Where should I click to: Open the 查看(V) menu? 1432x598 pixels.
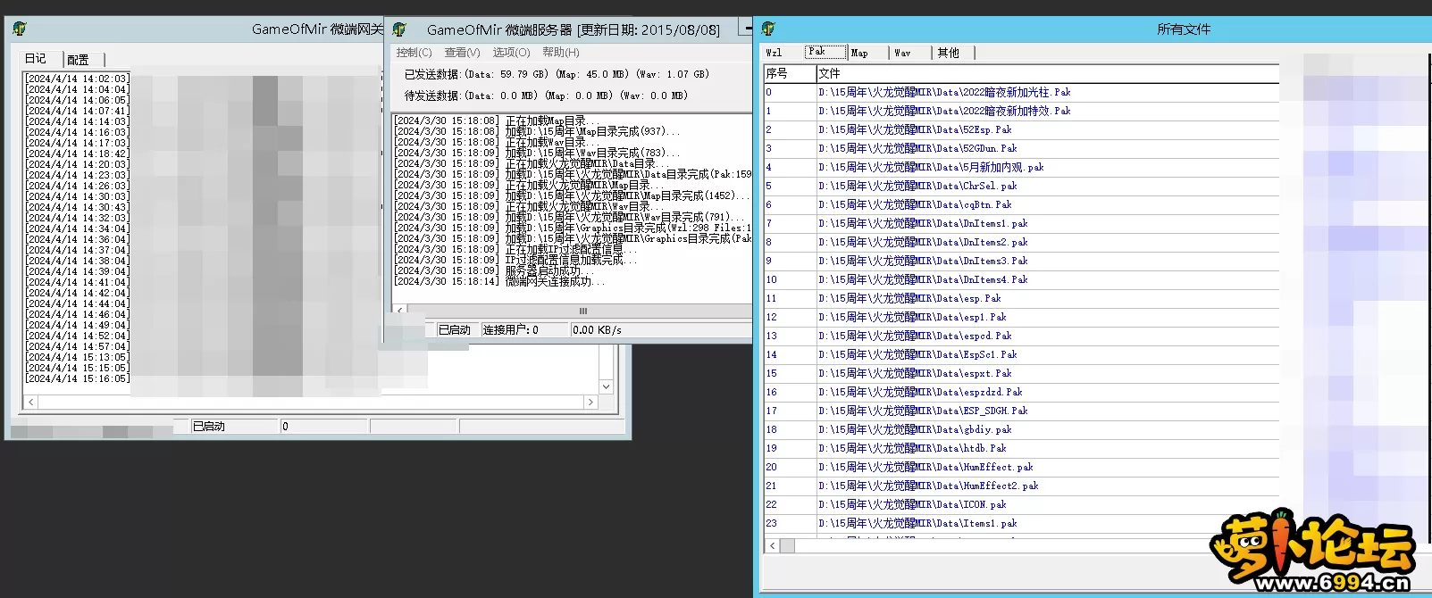click(462, 53)
